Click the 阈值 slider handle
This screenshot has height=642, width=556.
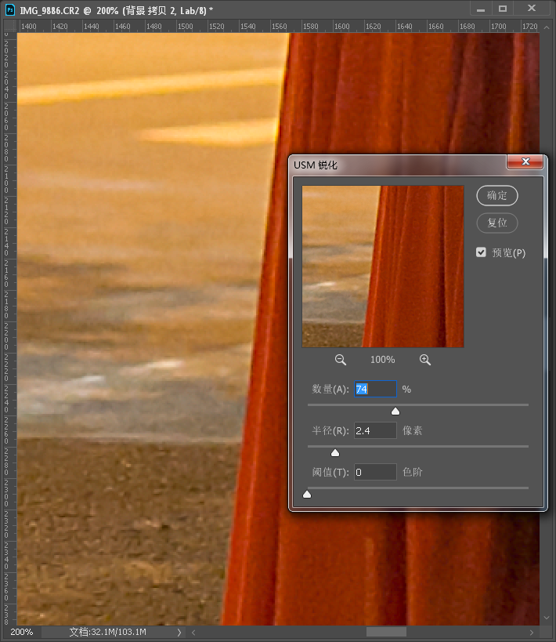coord(307,494)
